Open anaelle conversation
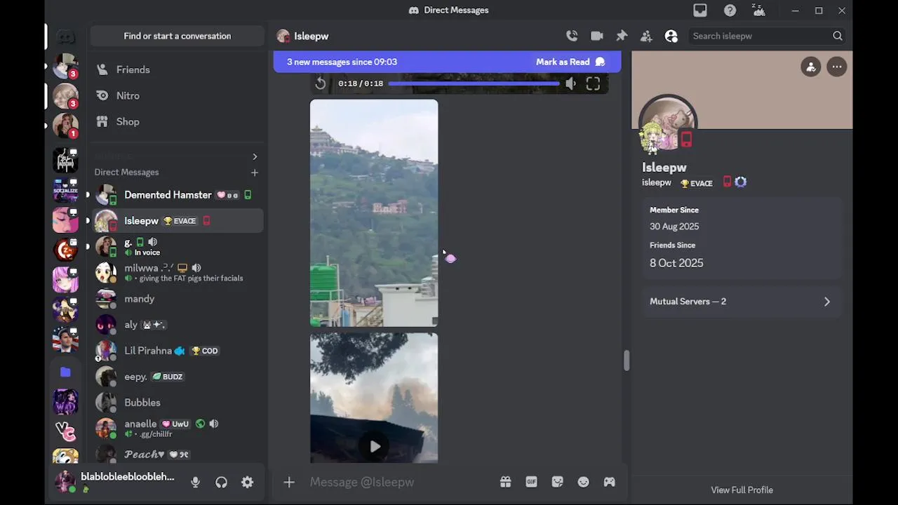 coord(177,429)
